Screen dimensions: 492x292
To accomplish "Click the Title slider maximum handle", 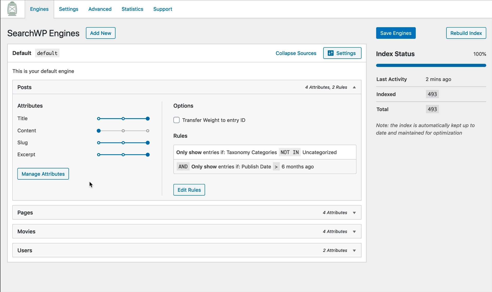I will coord(148,119).
